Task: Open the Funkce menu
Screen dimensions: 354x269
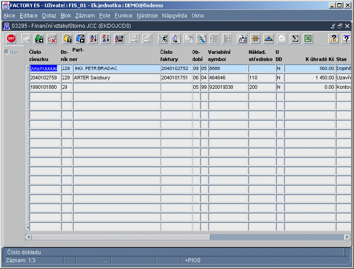Action: tap(123, 16)
